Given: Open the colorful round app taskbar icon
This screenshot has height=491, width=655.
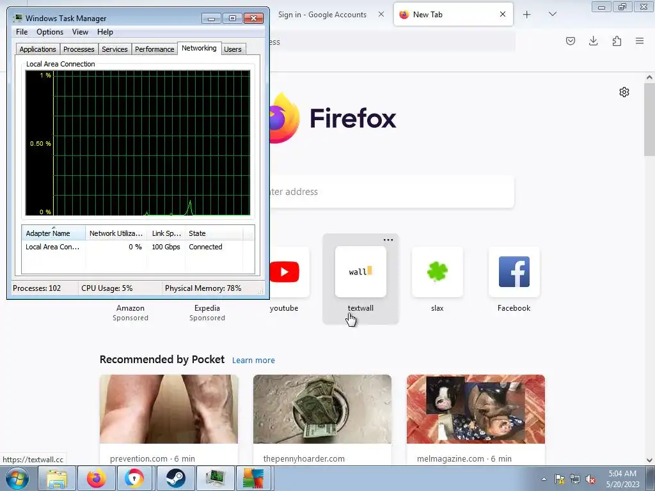Looking at the screenshot, I should pos(134,478).
